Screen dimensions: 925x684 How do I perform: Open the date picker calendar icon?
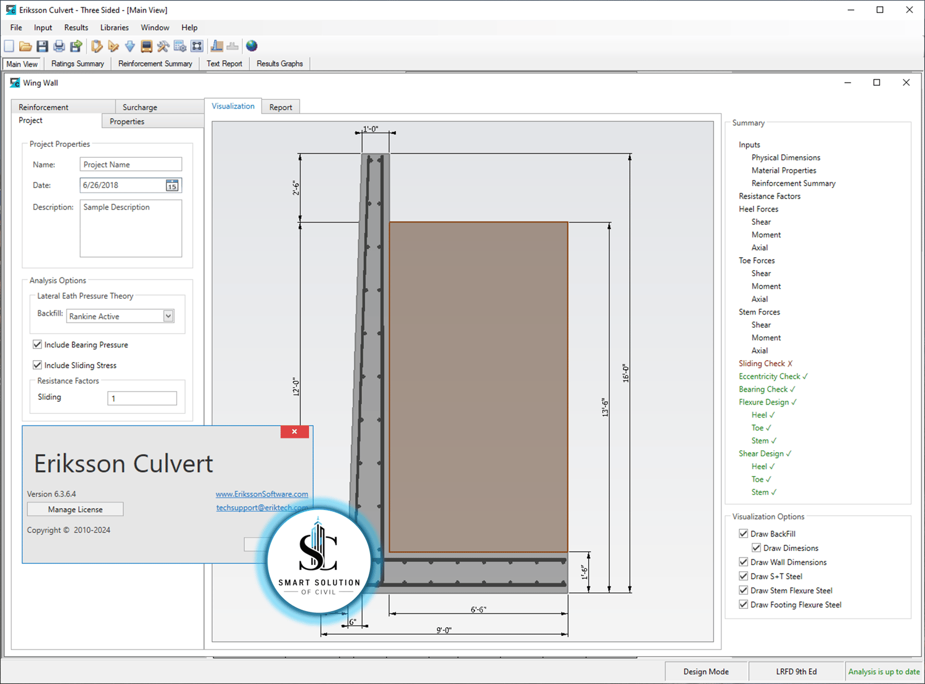point(172,186)
